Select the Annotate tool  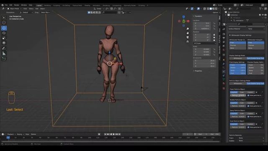coord(4,49)
